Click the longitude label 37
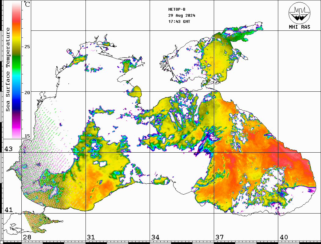Viewport: 321px width, 244px height. click(220, 237)
